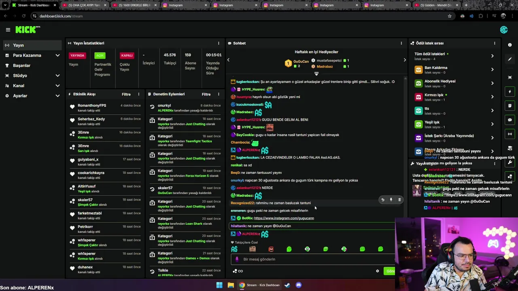Image resolution: width=518 pixels, height=291 pixels.
Task: Show next top gifters with right arrow
Action: [x=405, y=60]
